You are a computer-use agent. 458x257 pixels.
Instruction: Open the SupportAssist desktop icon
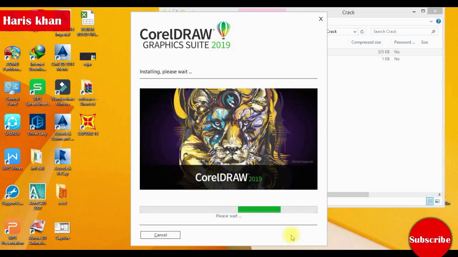pyautogui.click(x=13, y=195)
